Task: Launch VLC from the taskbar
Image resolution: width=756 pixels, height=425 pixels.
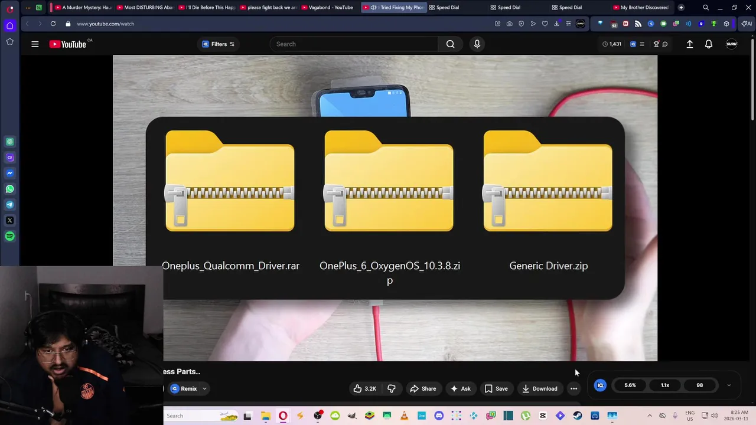Action: tap(404, 416)
